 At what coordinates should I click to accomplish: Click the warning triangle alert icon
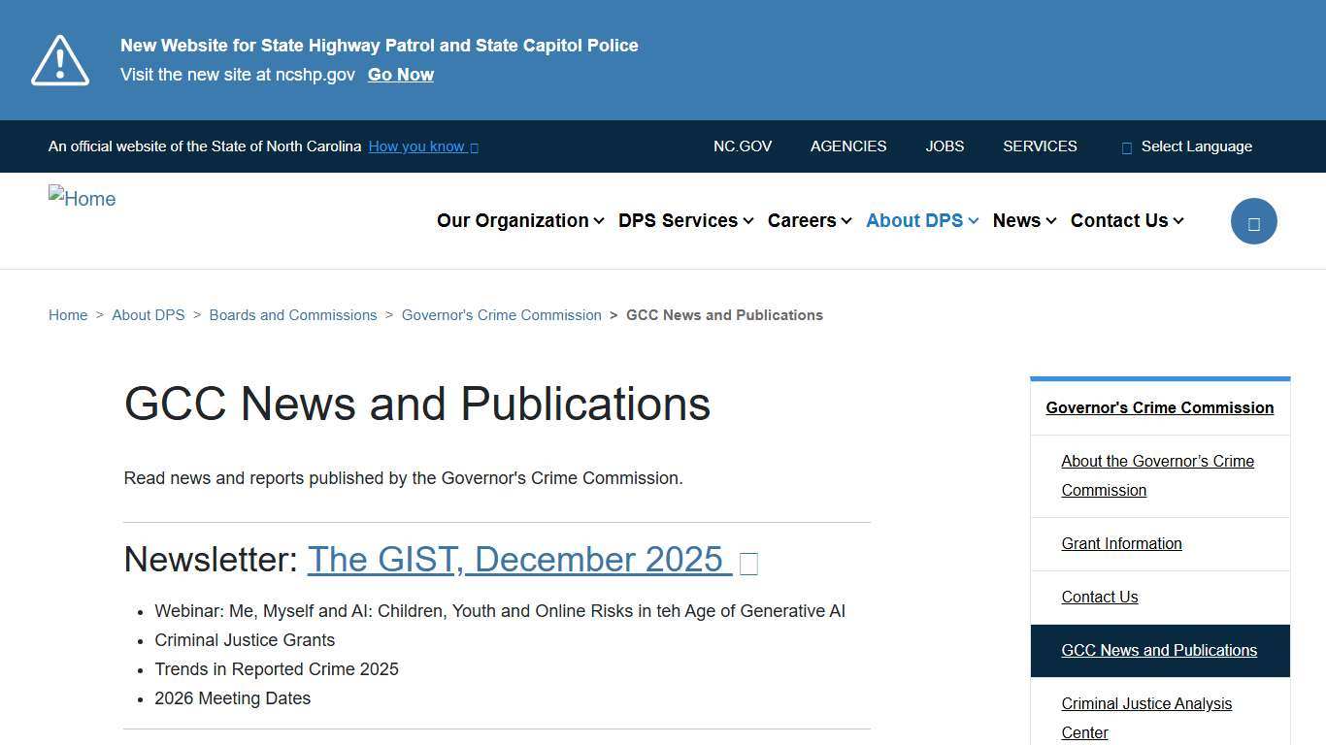pos(59,60)
